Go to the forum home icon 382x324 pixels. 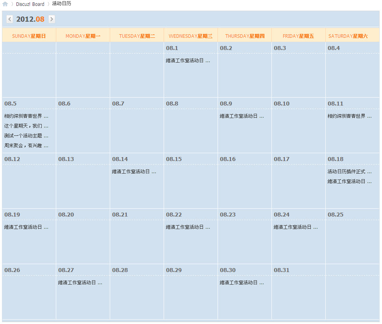click(x=5, y=4)
